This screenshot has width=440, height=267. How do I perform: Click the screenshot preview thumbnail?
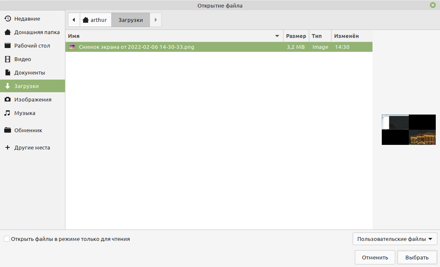click(x=408, y=130)
